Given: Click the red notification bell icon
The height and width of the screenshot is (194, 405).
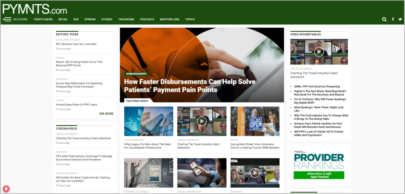Looking at the screenshot, I should [6, 188].
